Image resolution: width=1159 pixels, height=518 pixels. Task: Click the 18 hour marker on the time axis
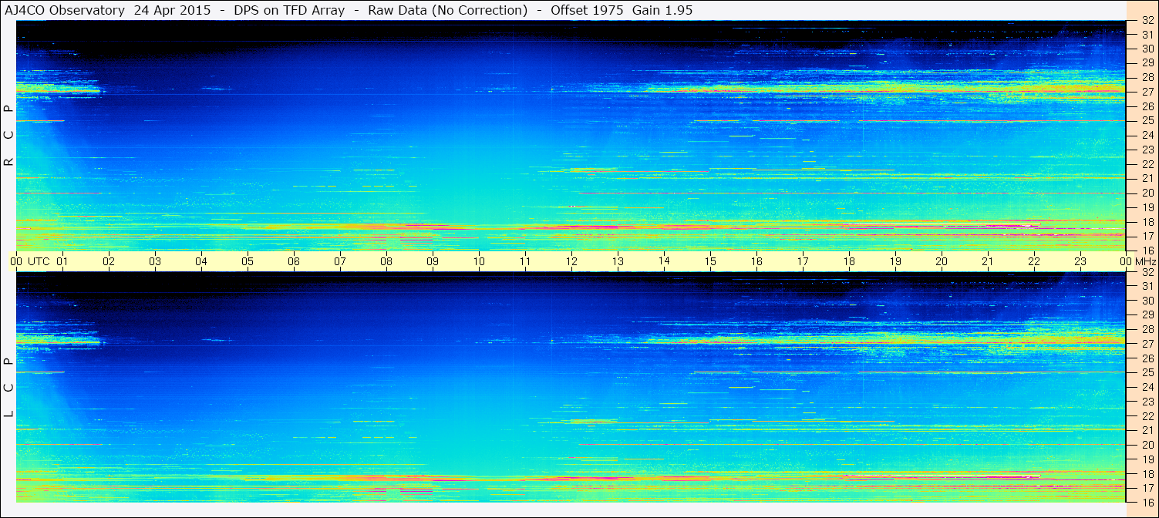[849, 261]
